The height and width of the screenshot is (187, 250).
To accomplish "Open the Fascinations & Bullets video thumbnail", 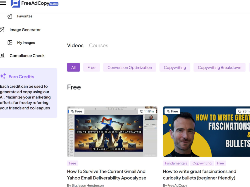I will 206,132.
